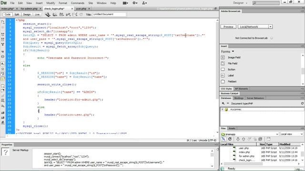The image size is (305, 171).
Task: Open the Designer workspace switcher
Action: [240, 3]
